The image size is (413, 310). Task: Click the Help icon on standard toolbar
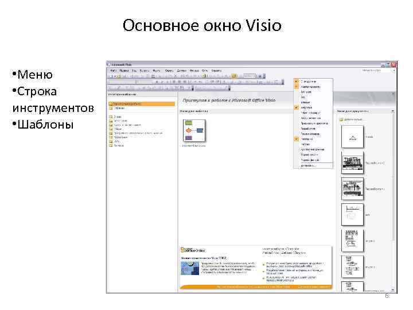(x=260, y=76)
